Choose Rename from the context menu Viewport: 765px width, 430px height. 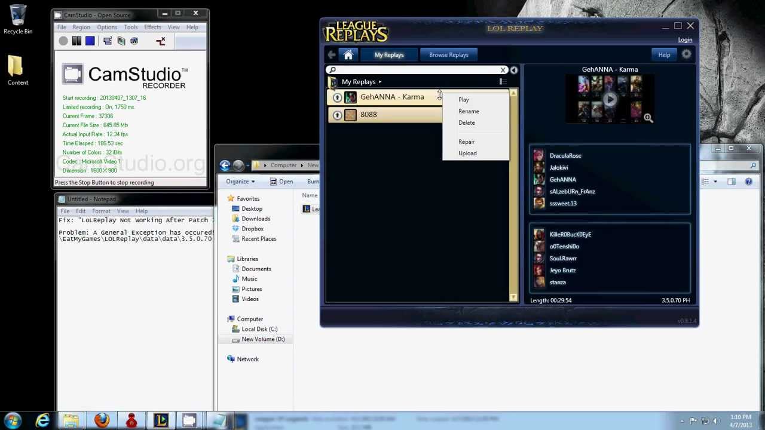(469, 111)
